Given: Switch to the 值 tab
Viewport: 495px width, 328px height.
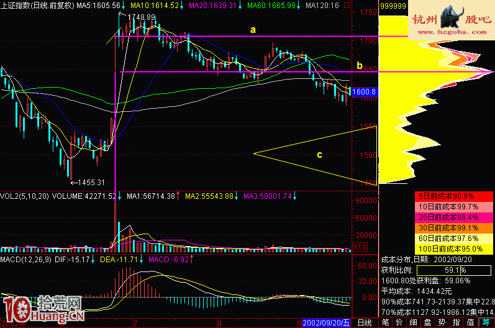Looking at the screenshot, I should pos(470,322).
